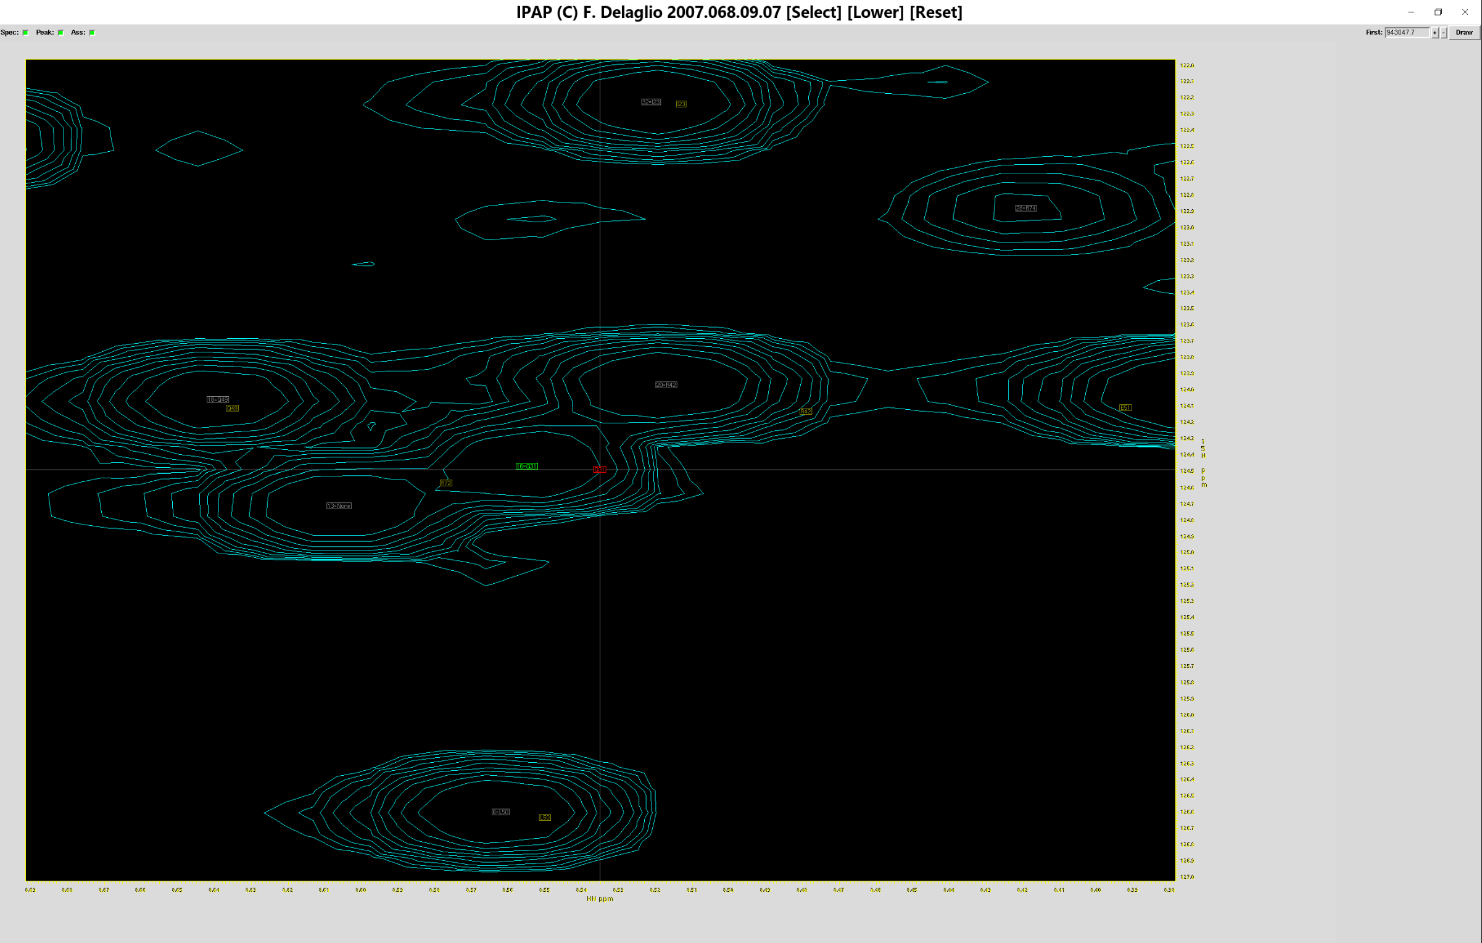Toggle the Spec display checkbox
The image size is (1482, 943).
click(x=26, y=33)
